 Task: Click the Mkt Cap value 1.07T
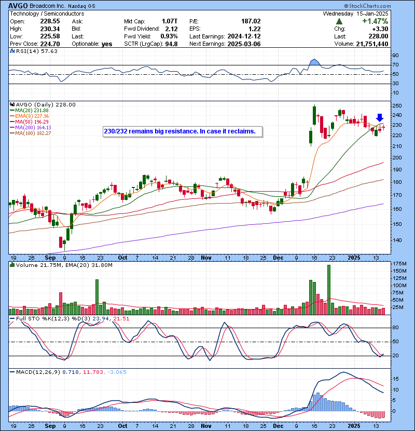[170, 21]
